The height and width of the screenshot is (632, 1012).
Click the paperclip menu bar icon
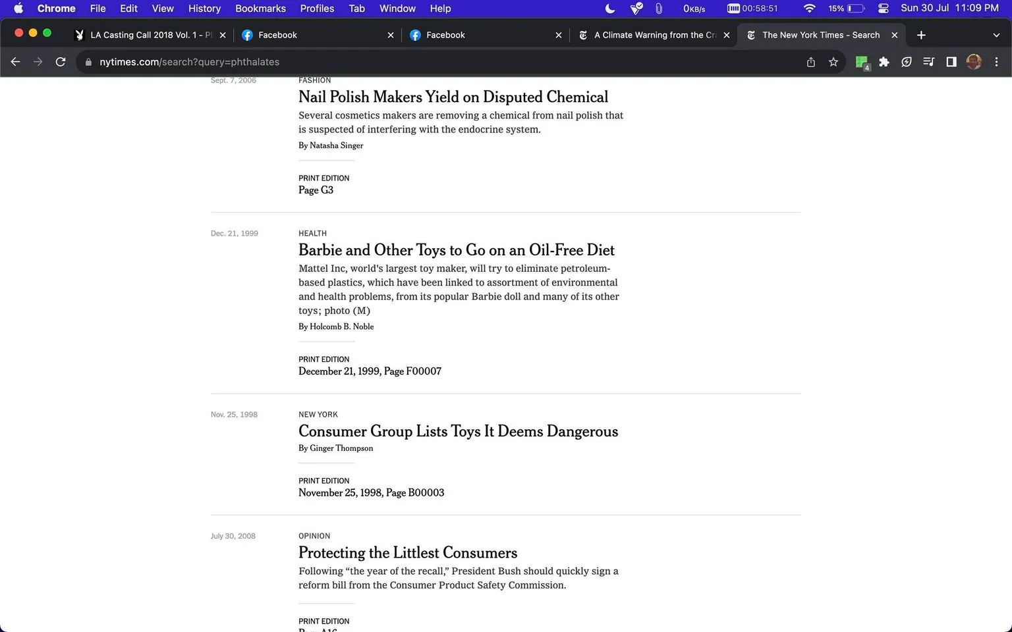(658, 9)
